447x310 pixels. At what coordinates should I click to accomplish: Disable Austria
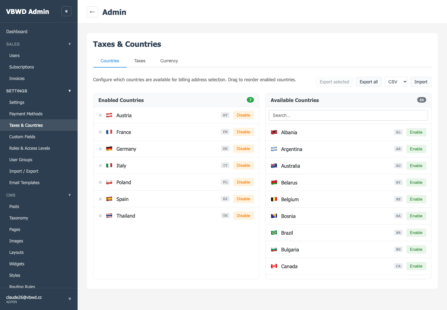click(243, 115)
